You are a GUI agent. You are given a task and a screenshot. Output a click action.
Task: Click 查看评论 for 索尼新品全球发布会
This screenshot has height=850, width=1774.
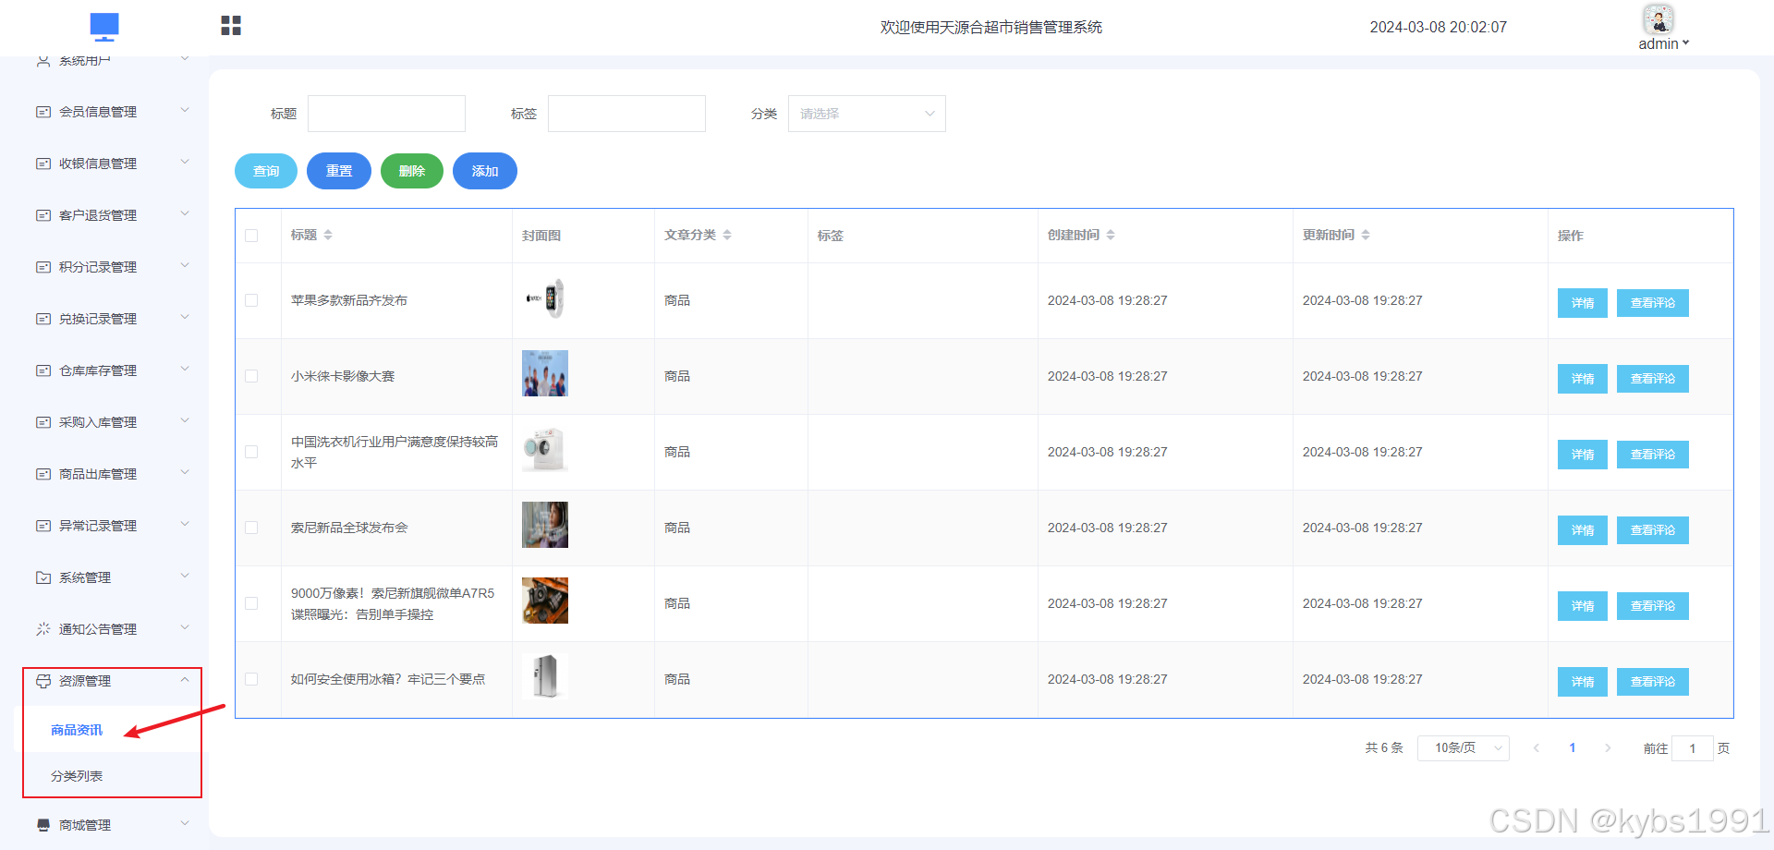(x=1653, y=530)
